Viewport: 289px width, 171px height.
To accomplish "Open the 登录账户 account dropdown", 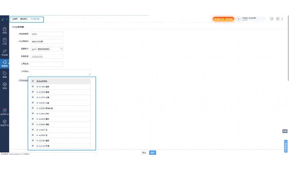I will click(x=47, y=49).
